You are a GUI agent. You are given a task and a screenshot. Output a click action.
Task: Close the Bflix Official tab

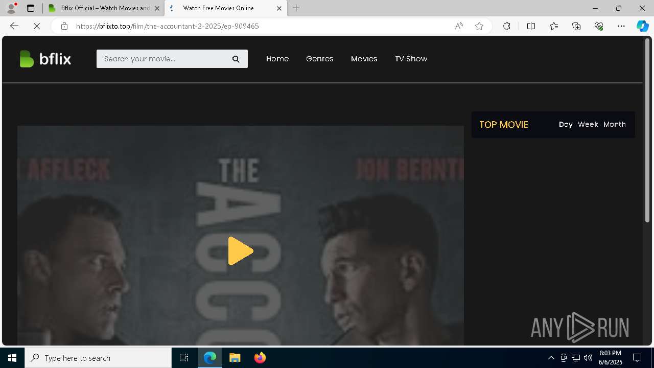click(x=157, y=8)
